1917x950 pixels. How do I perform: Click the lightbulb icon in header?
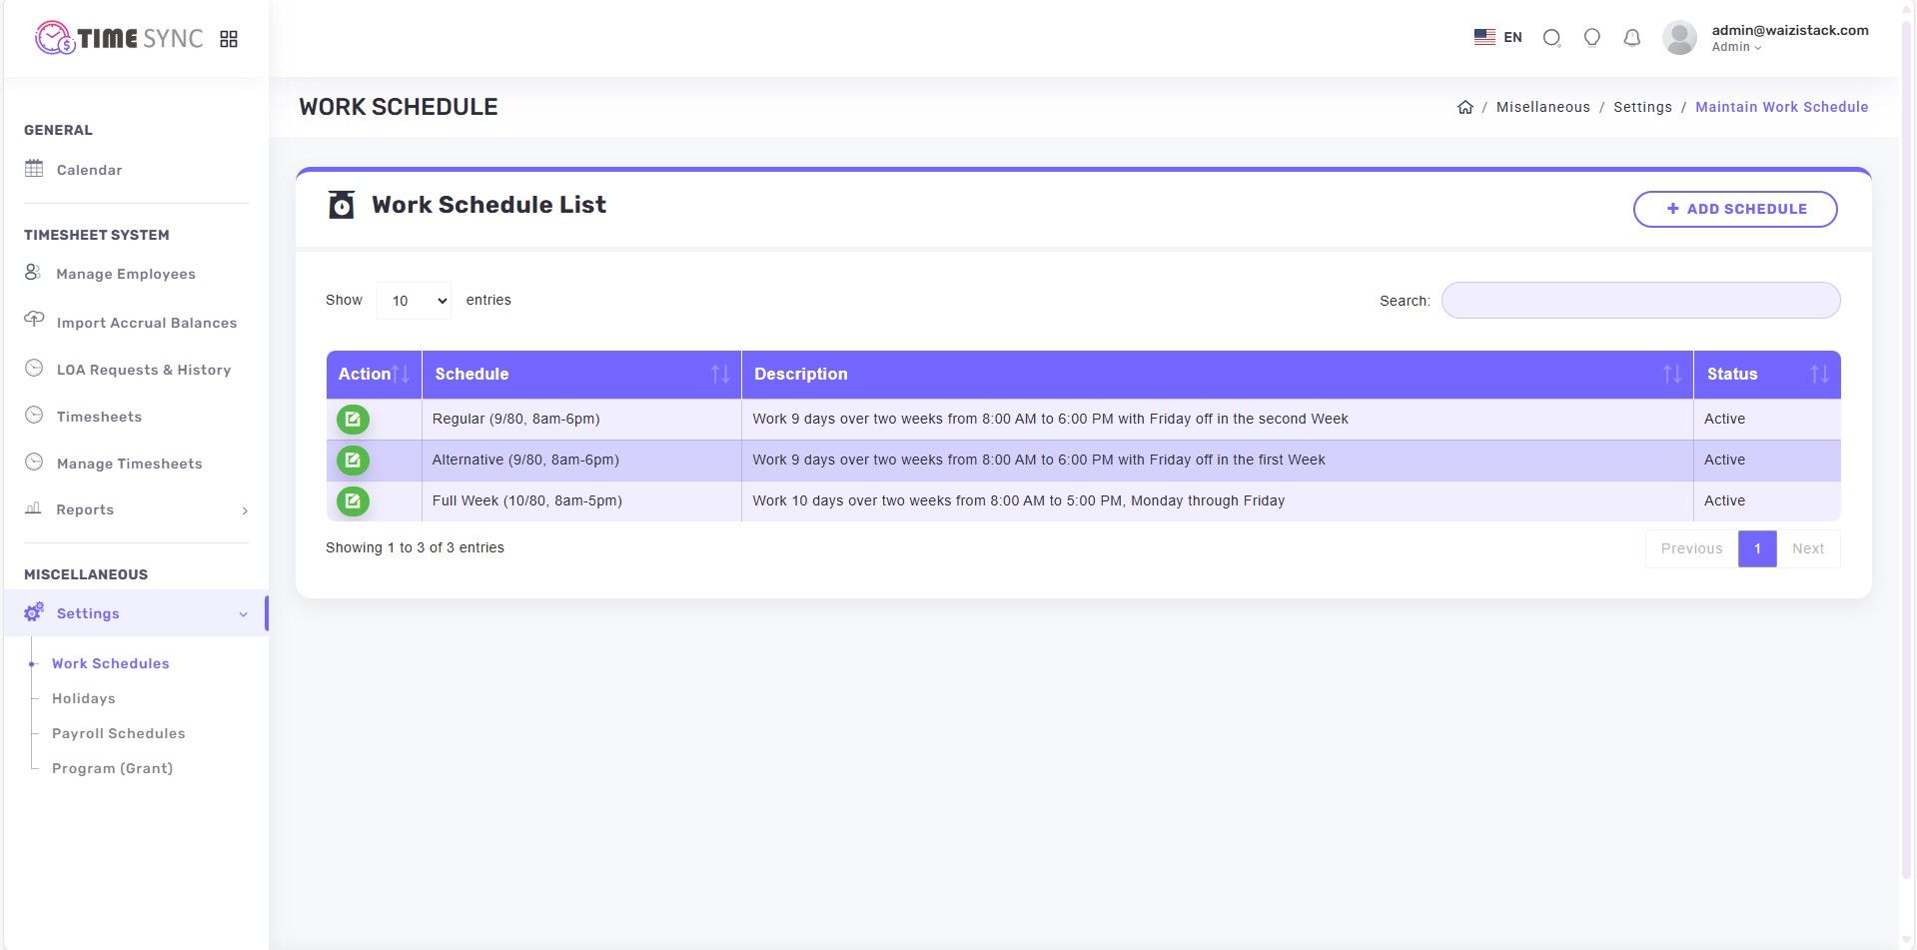tap(1591, 38)
